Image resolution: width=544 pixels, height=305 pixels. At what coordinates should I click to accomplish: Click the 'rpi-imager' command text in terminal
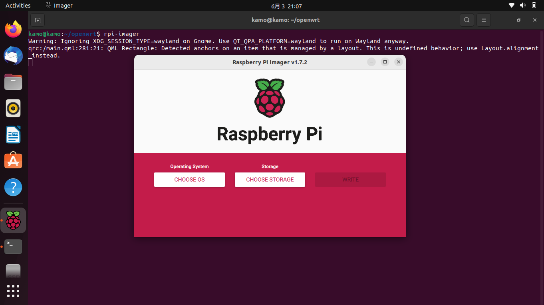click(121, 34)
